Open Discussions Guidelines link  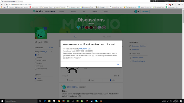pyautogui.click(x=139, y=46)
